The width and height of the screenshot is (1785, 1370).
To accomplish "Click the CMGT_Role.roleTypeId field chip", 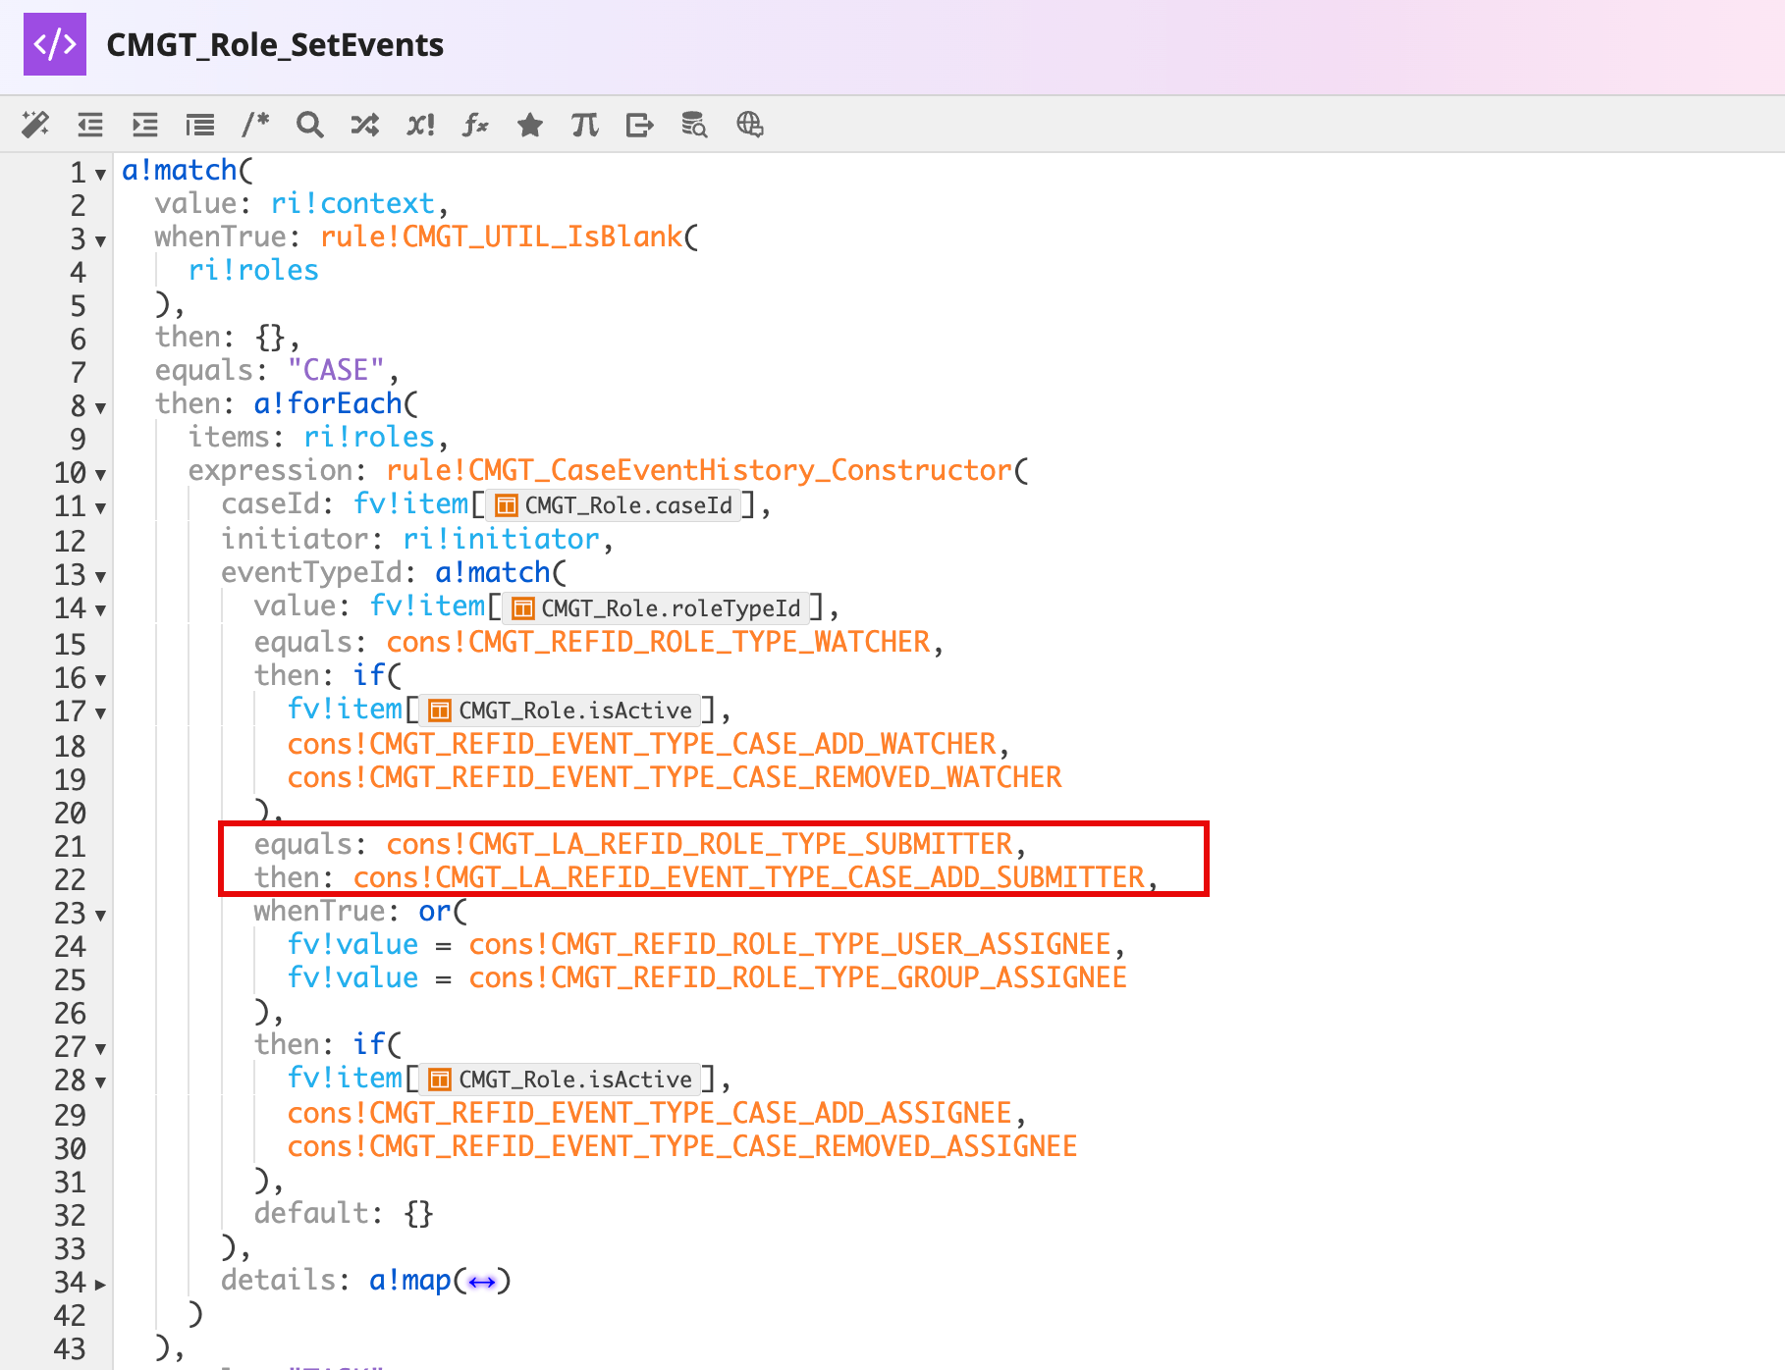I will 656,608.
